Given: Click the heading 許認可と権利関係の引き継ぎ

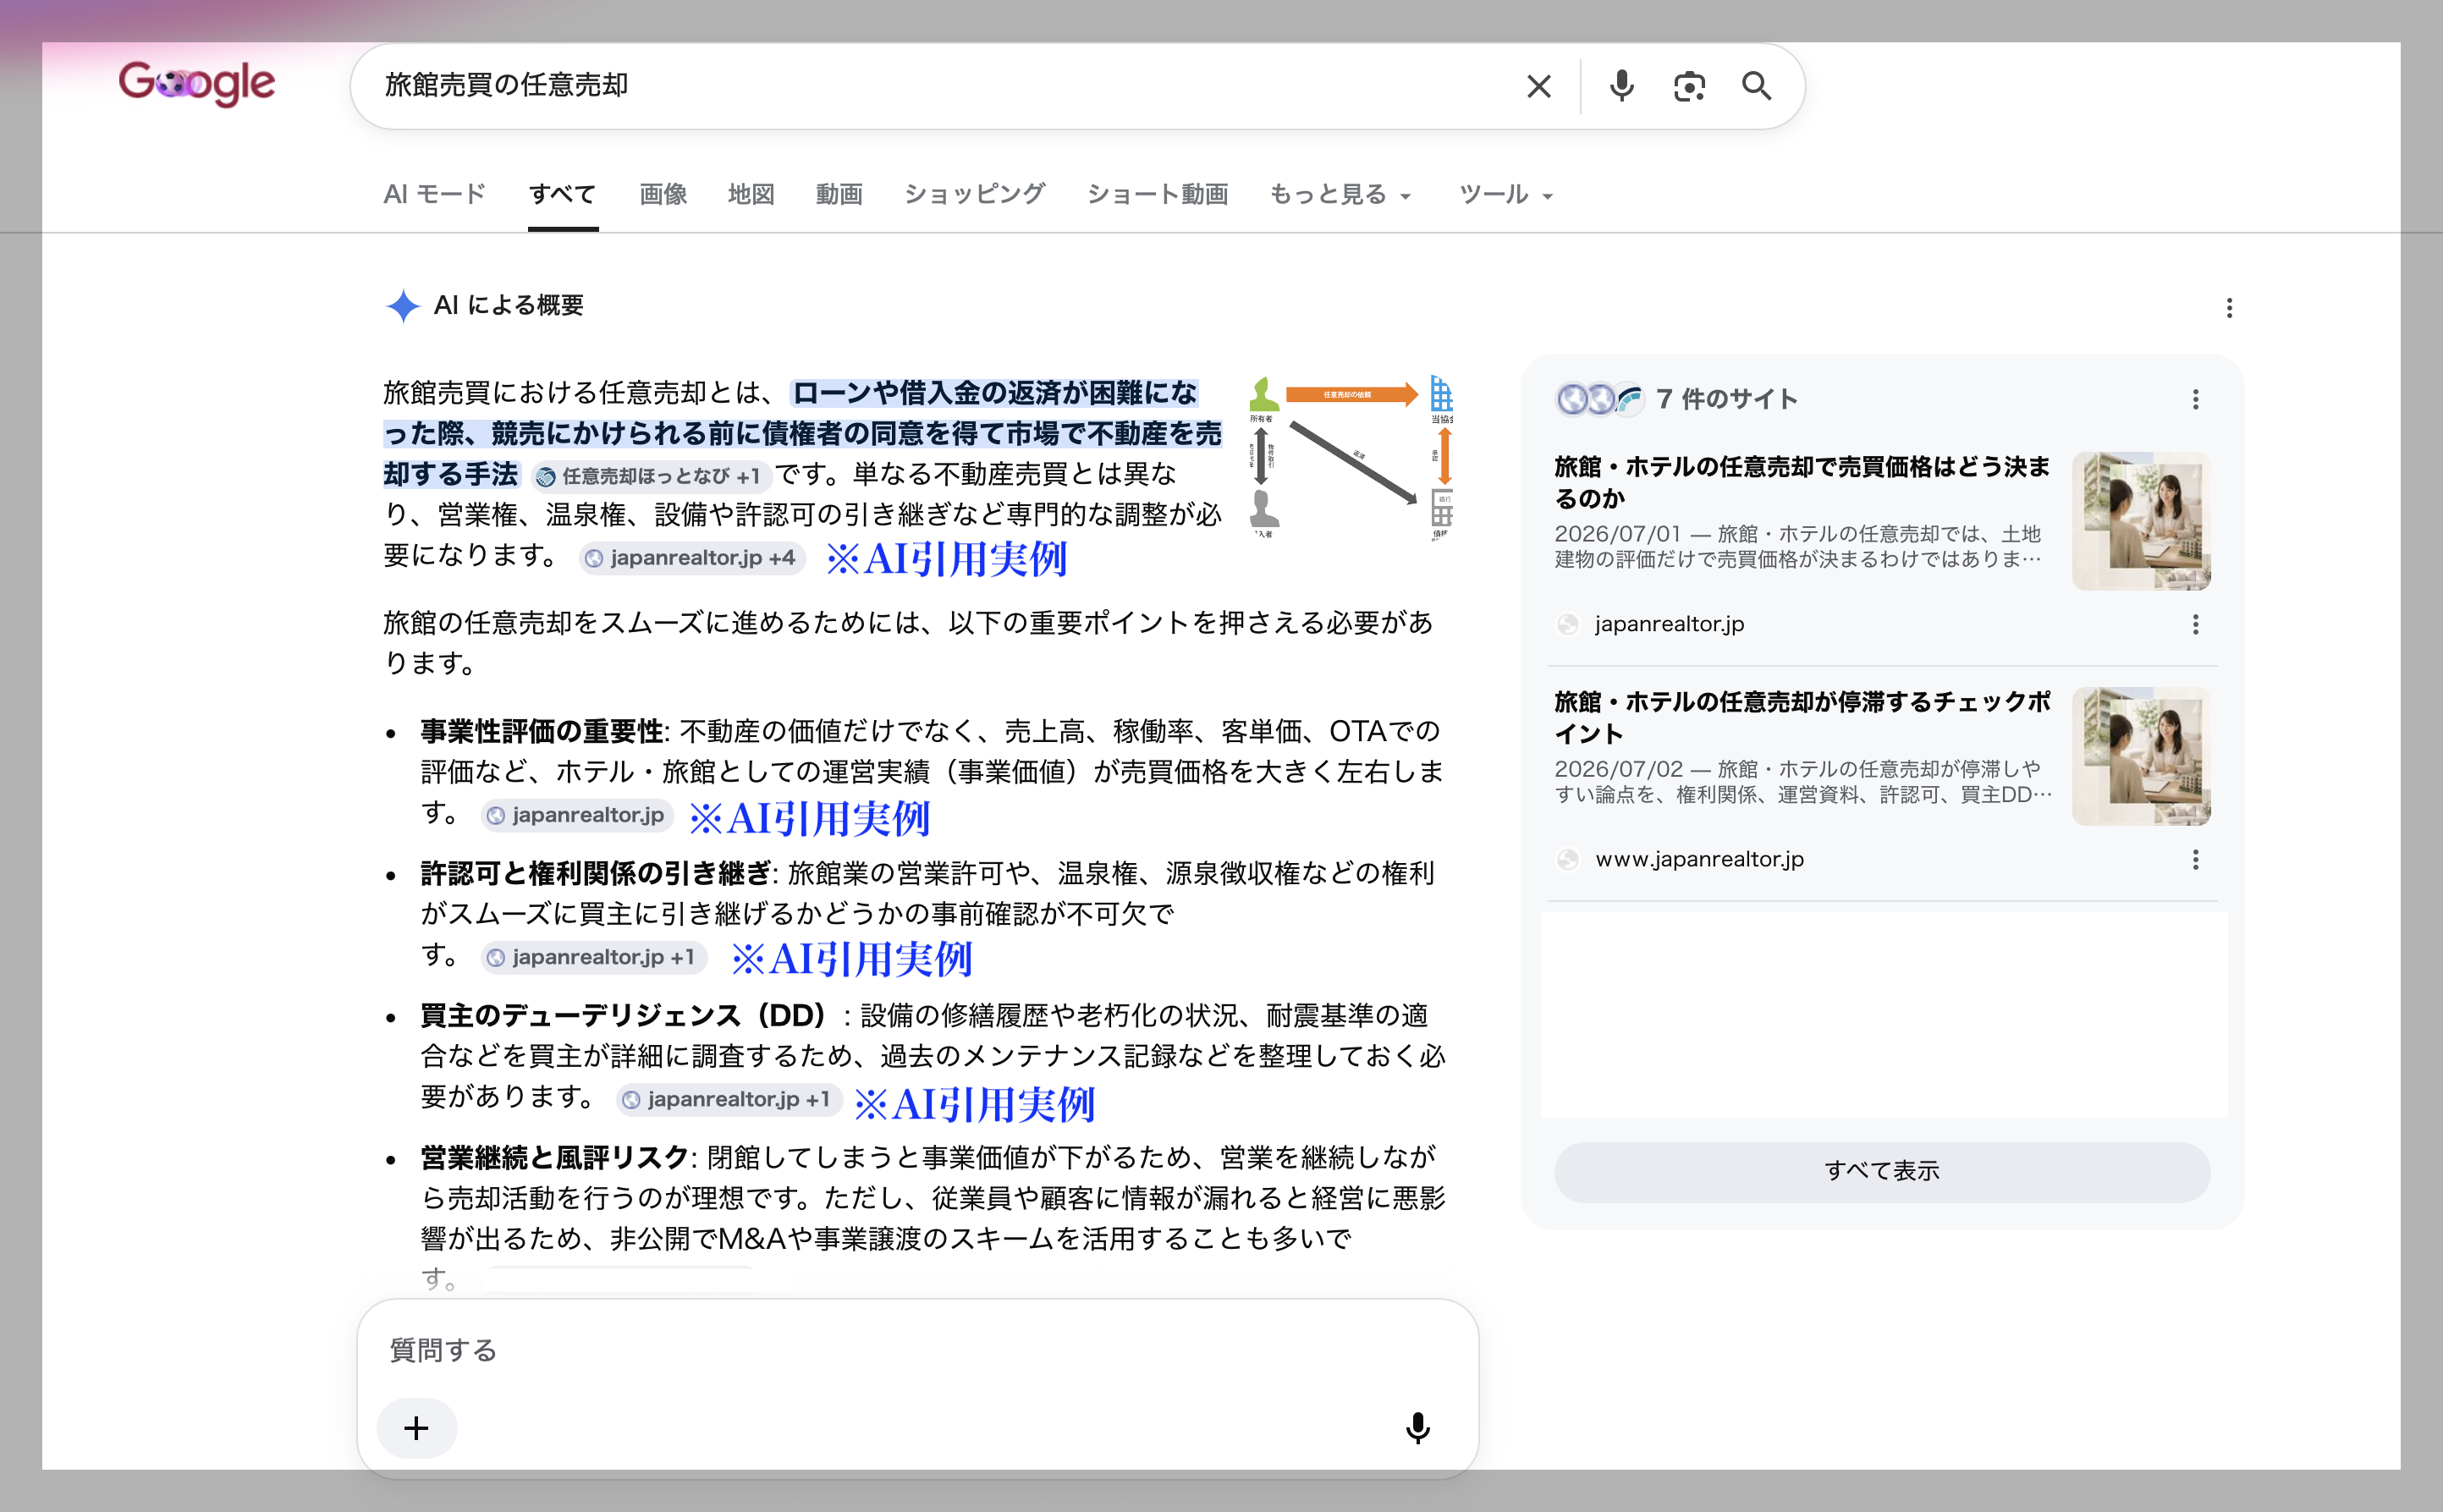Looking at the screenshot, I should pyautogui.click(x=595, y=873).
